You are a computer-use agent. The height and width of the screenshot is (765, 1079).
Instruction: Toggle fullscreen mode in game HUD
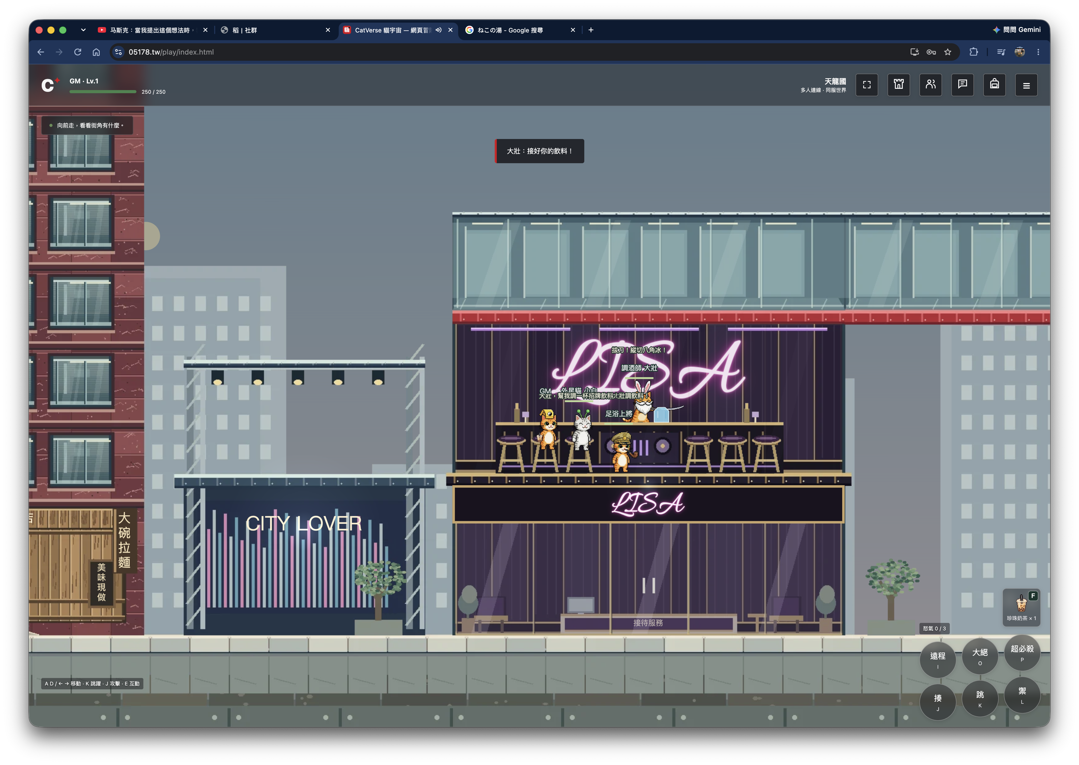click(866, 85)
